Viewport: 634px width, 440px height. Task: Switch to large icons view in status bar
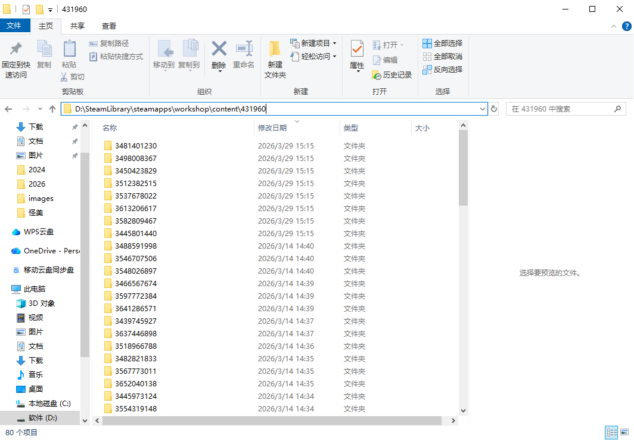[624, 432]
